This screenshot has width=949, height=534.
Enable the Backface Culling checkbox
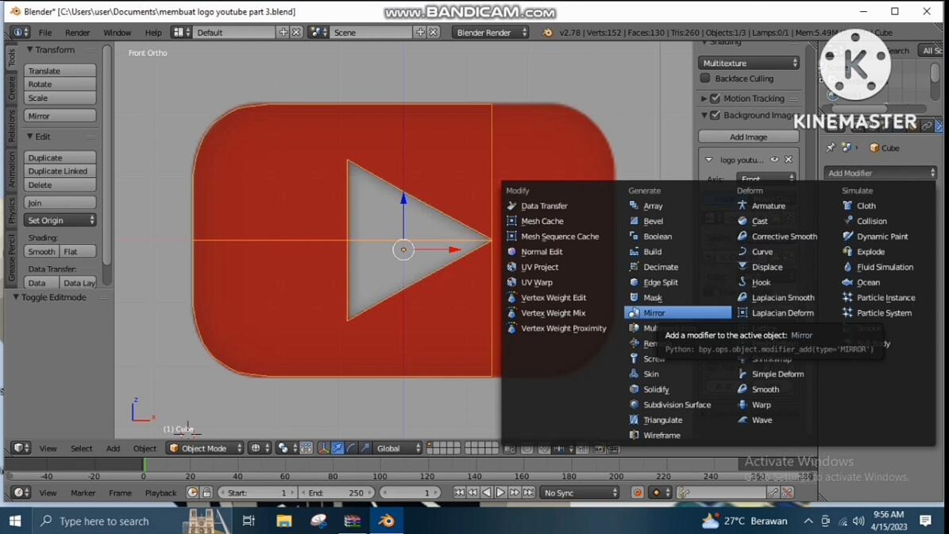705,78
